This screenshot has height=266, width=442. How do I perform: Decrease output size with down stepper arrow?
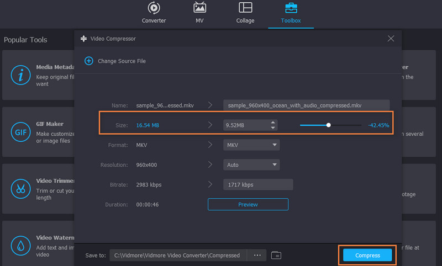coord(272,128)
